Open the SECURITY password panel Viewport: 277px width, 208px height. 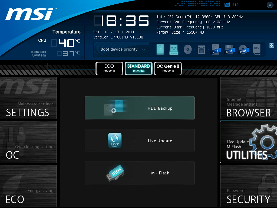coord(249,186)
